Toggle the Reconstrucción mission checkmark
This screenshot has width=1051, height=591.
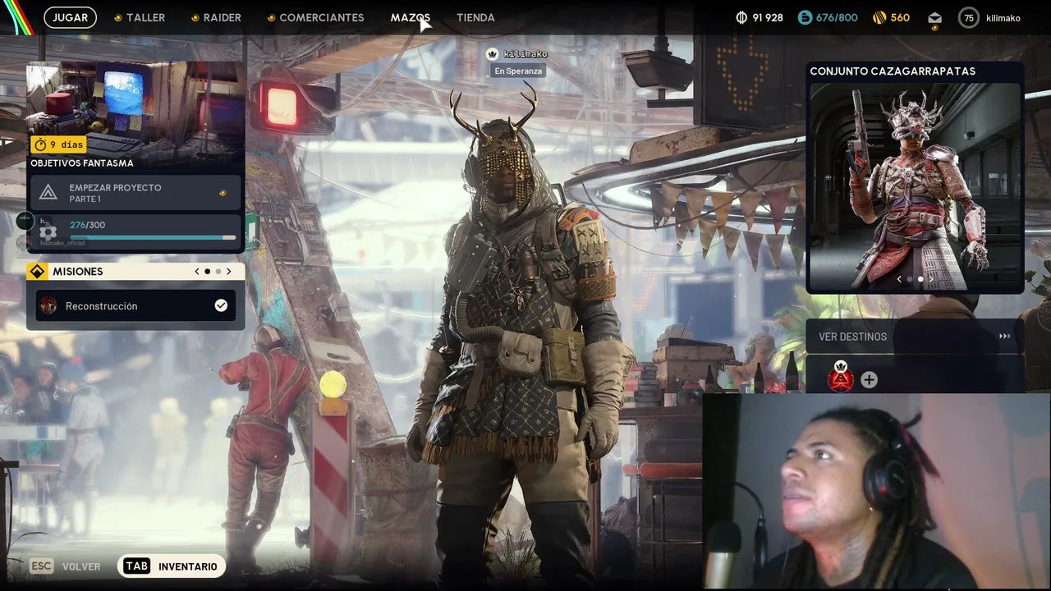pyautogui.click(x=221, y=305)
